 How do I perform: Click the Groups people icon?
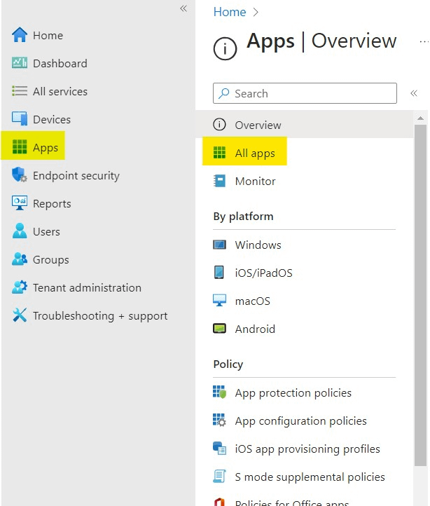(x=20, y=259)
